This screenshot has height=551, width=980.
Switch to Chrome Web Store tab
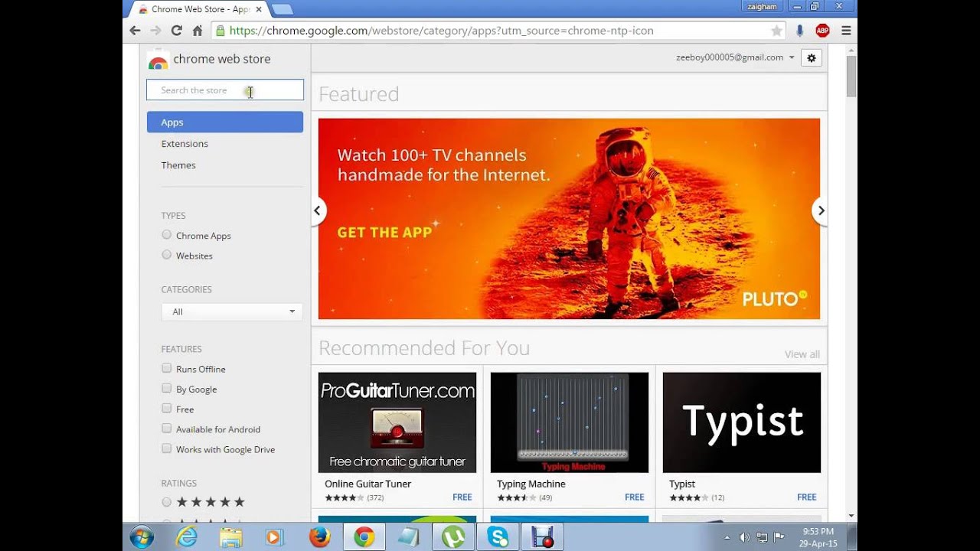pos(199,9)
